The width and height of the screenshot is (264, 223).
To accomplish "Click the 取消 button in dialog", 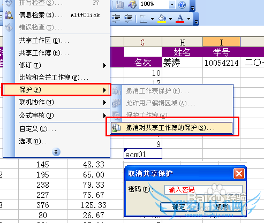I will 223,207.
